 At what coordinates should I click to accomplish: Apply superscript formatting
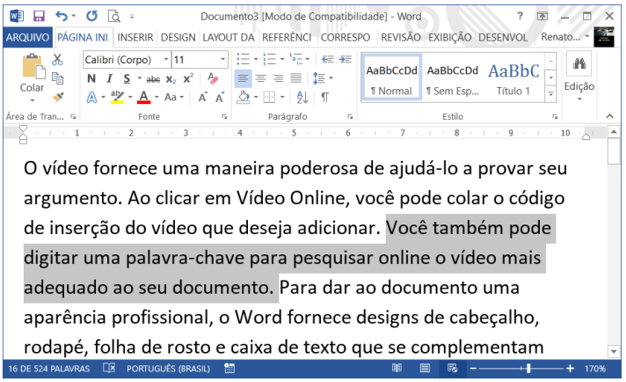pos(188,78)
